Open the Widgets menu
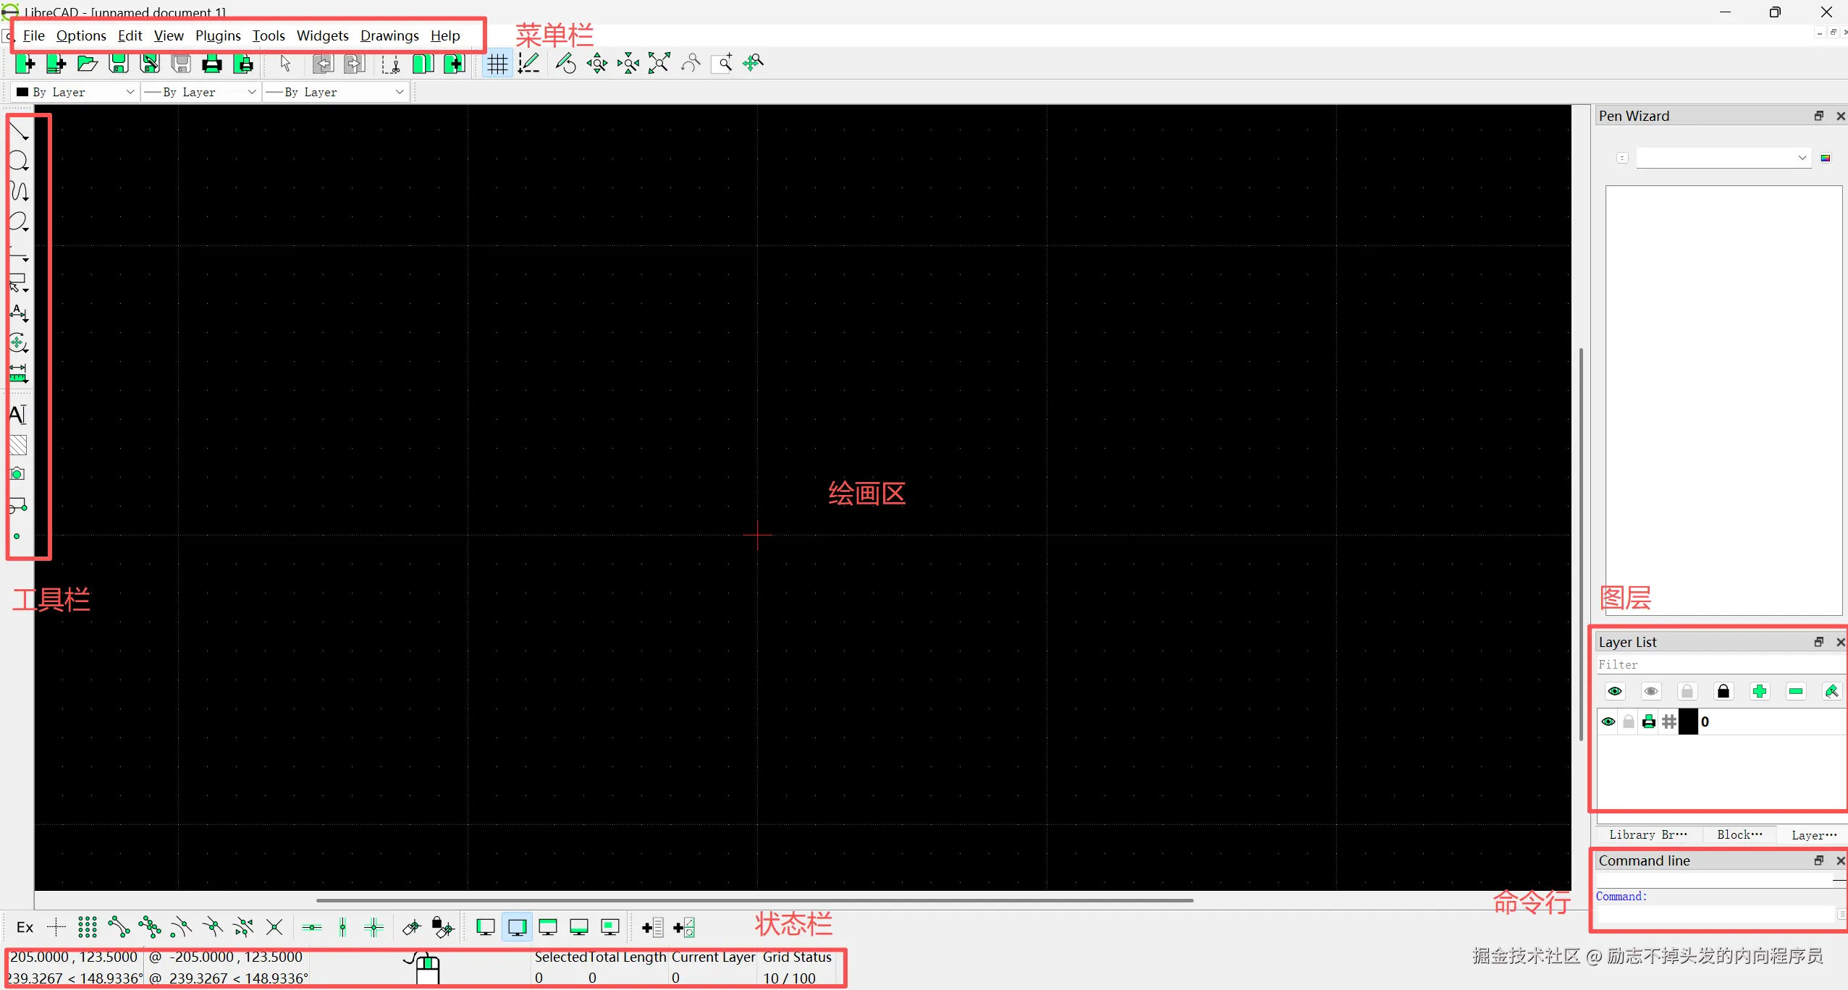Screen dimensions: 1848x990 point(323,35)
